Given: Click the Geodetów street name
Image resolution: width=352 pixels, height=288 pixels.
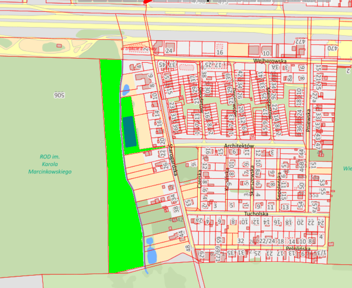Looking at the screenshot, I should point(201,100).
